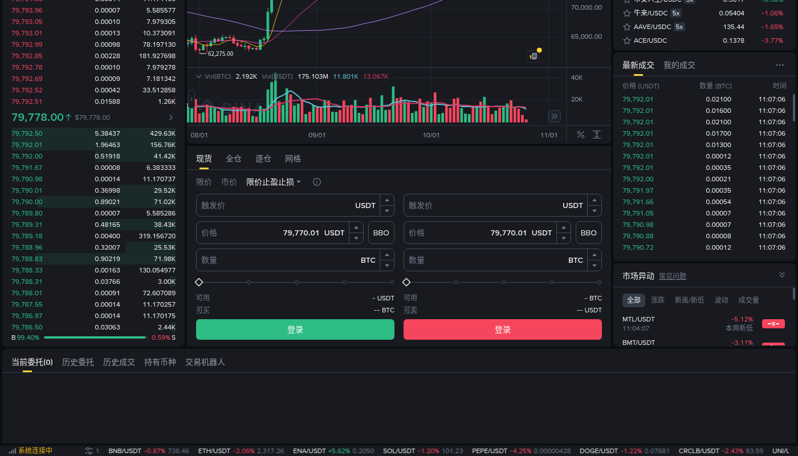
Task: Click the green 登录 buy button
Action: tap(295, 329)
